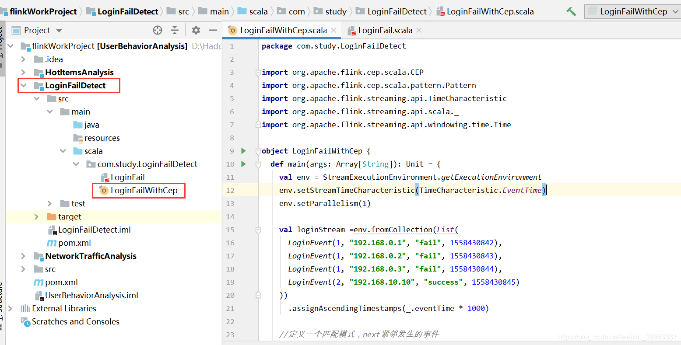This screenshot has width=681, height=345.
Task: Collapse src folder under LoginFailDetect
Action: pyautogui.click(x=37, y=98)
